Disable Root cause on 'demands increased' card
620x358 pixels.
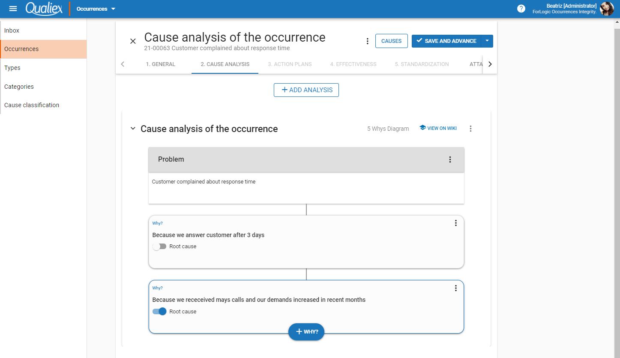[159, 312]
